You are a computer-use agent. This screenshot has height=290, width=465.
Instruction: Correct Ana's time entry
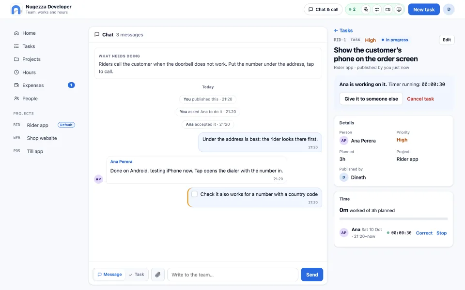pos(424,233)
